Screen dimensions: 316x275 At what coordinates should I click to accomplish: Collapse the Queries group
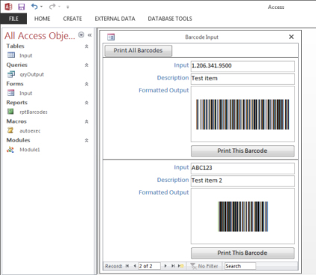click(86, 65)
